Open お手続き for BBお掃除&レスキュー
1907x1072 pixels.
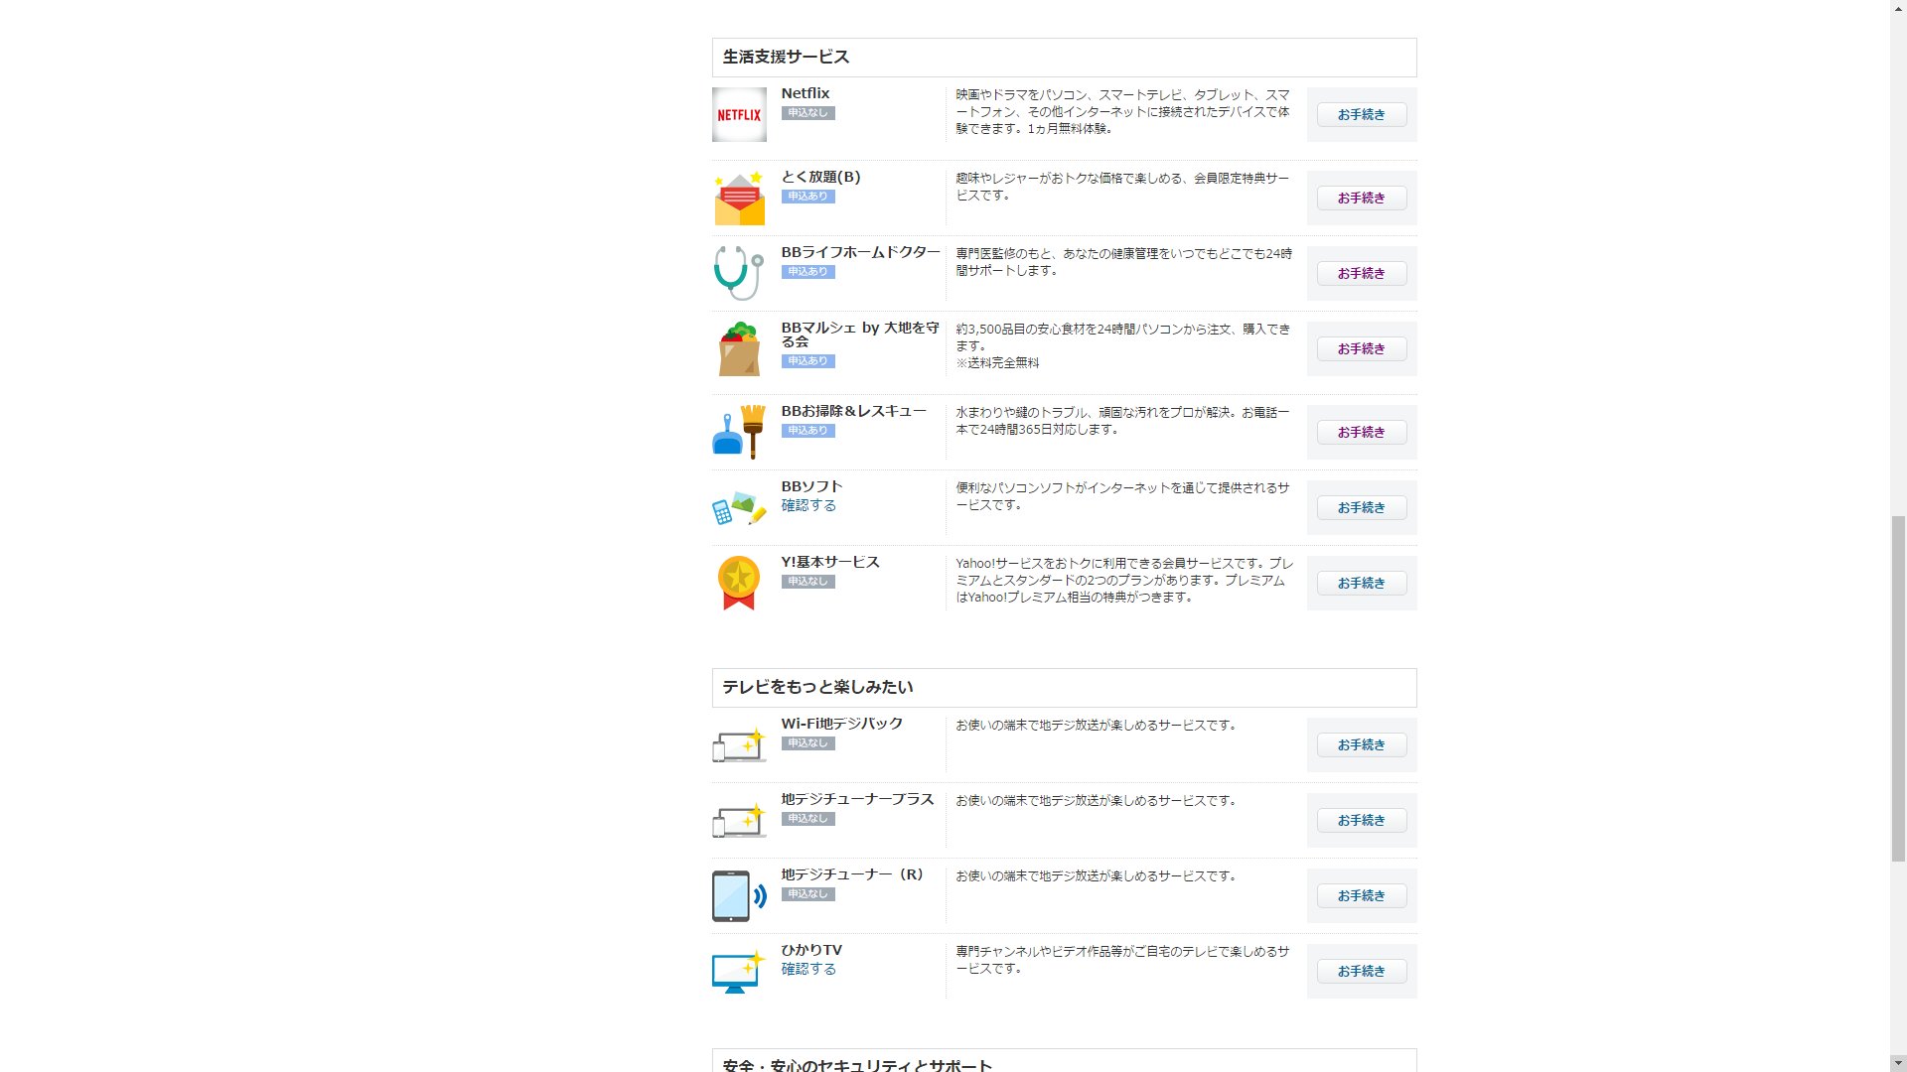[x=1362, y=432]
